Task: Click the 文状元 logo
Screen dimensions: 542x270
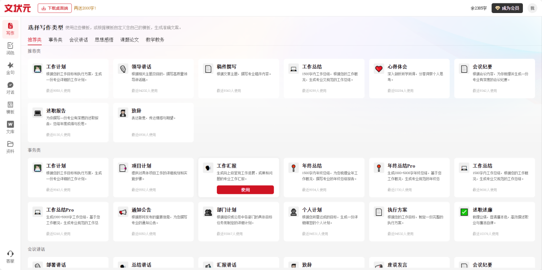Action: [18, 8]
